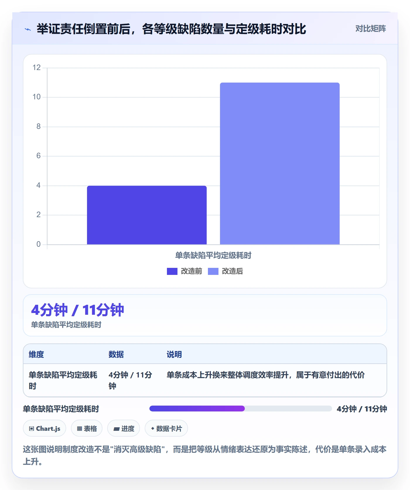
Task: Click the 维度 column header
Action: pos(36,354)
